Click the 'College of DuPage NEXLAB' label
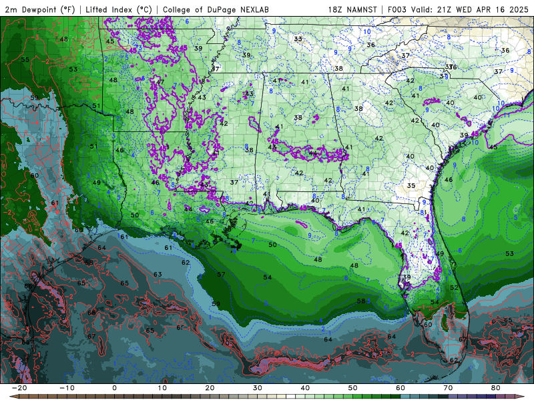 [216, 9]
